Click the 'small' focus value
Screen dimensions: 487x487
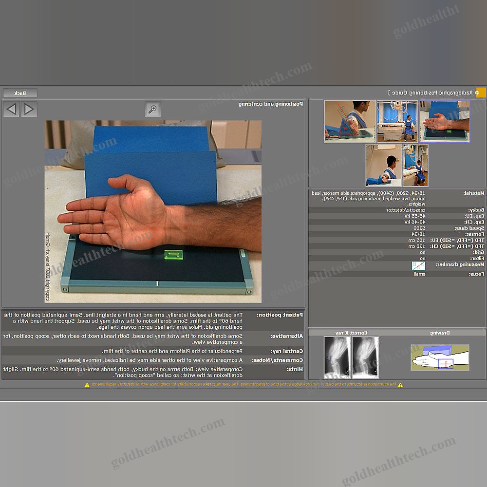420,274
